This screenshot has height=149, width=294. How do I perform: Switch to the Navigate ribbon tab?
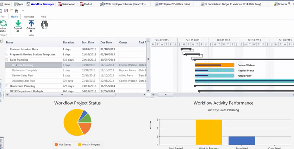coord(29,16)
